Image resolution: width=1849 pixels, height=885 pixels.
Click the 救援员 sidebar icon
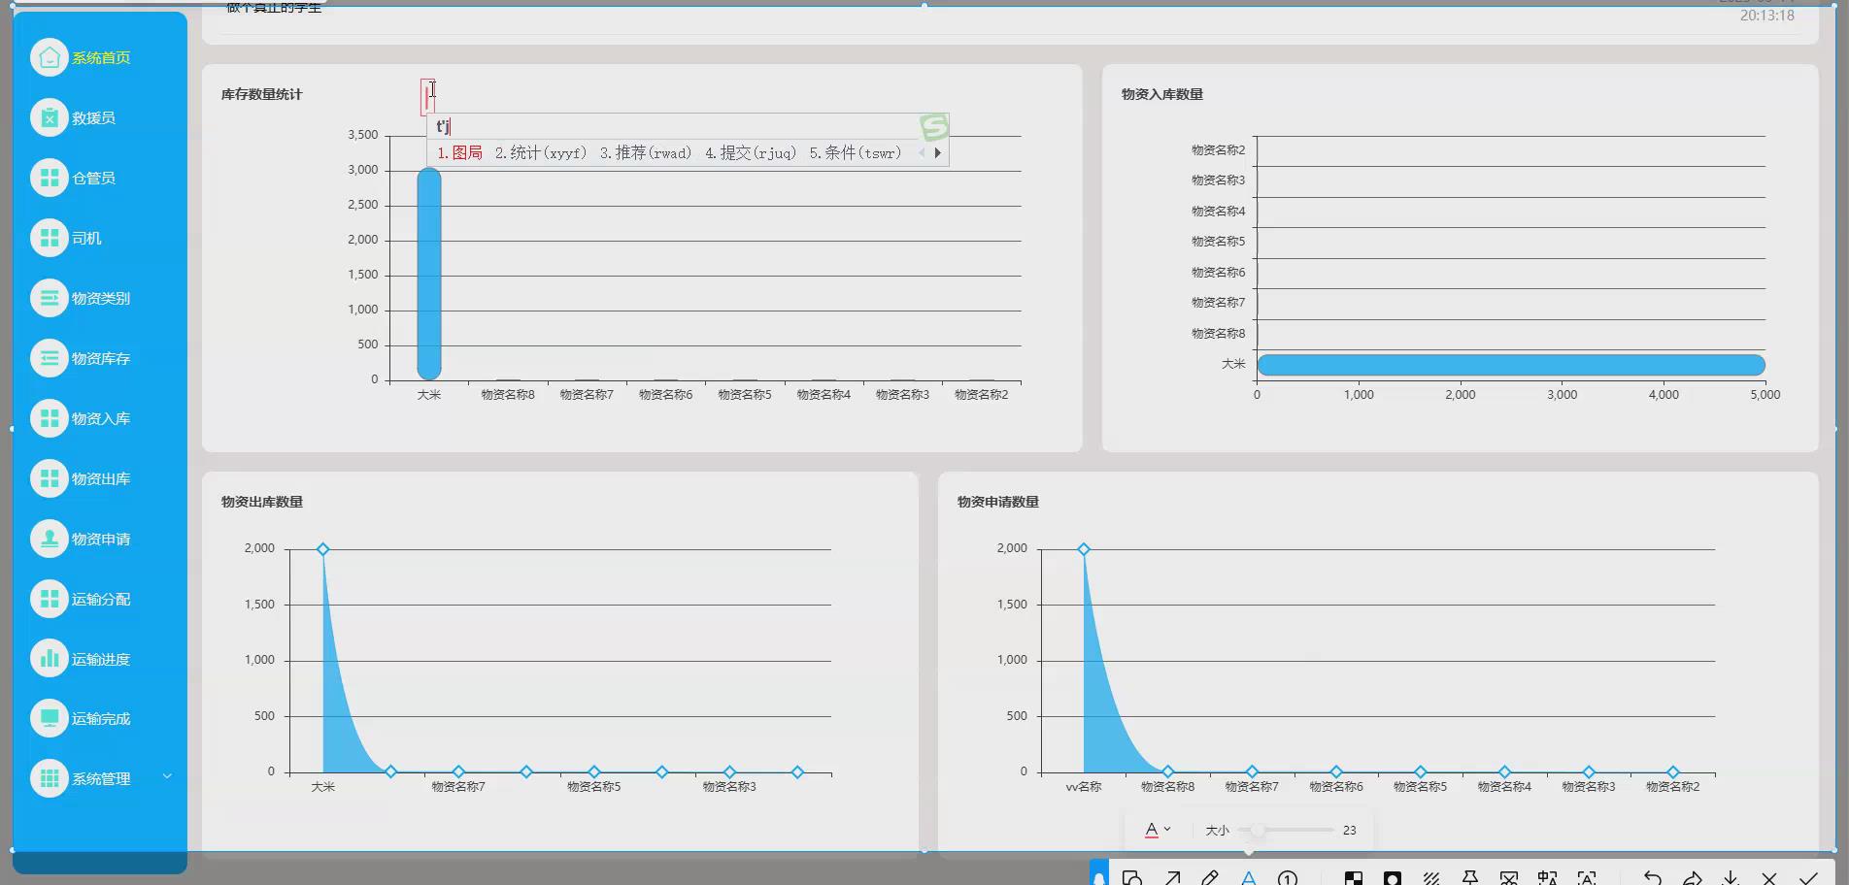click(50, 117)
